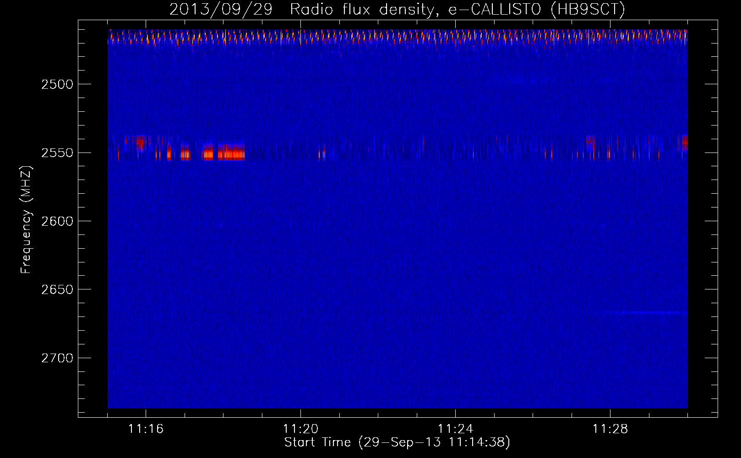
Task: Click the date '2013/09/29' in the title
Action: pos(221,9)
